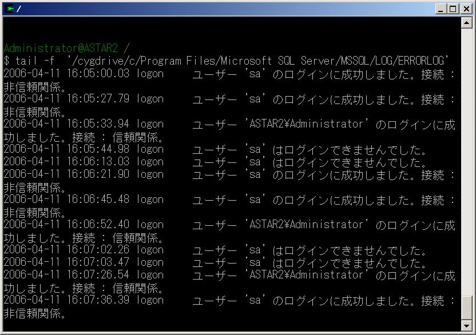The height and width of the screenshot is (335, 476).
Task: Open the Cygwin window system menu icon
Action: pyautogui.click(x=9, y=9)
